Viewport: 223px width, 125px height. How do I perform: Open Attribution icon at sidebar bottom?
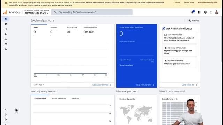pos(6,109)
